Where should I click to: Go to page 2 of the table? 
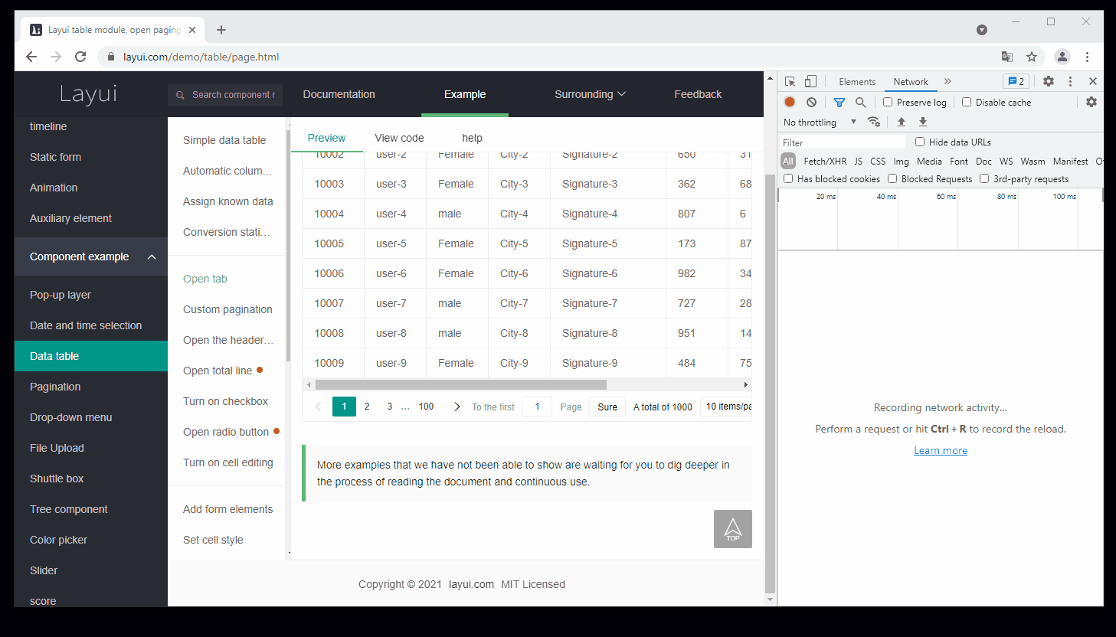point(367,407)
